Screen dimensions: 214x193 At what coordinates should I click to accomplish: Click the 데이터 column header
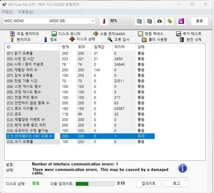(x=124, y=47)
